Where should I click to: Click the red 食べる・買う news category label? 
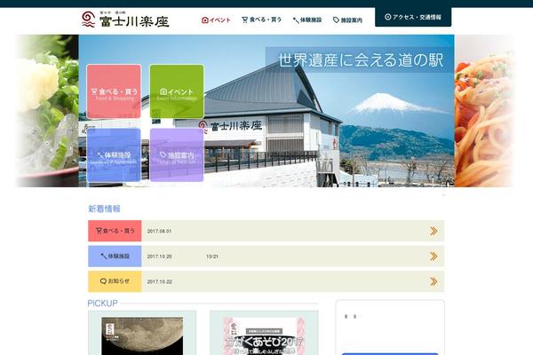click(115, 231)
